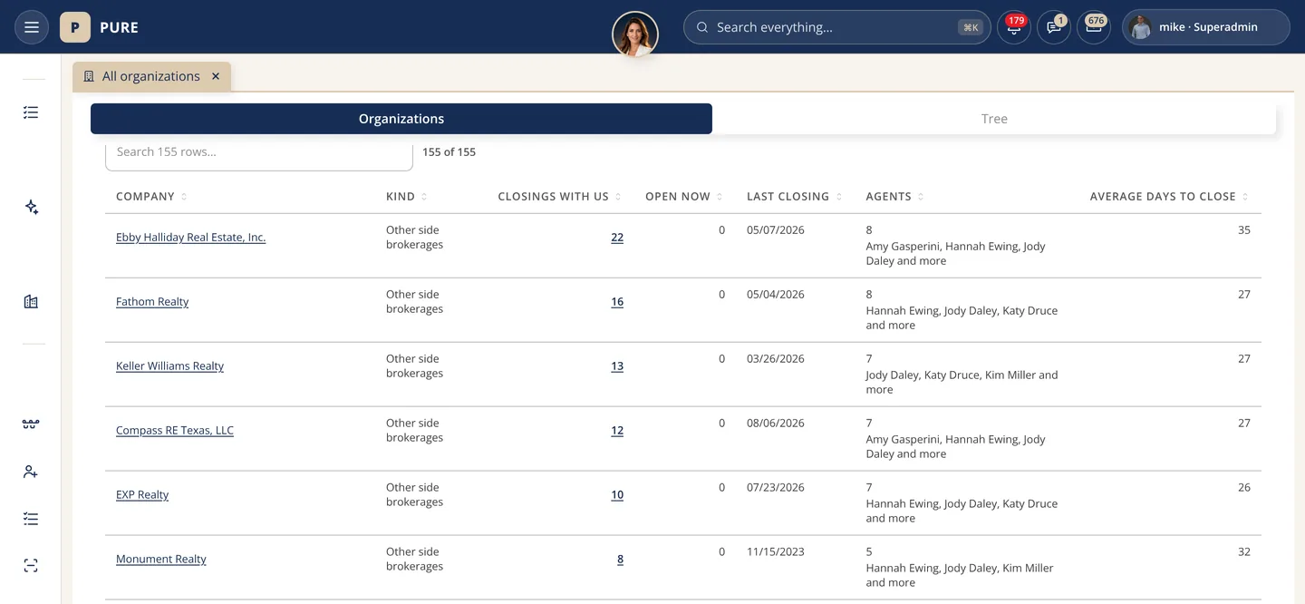Open the checklist icon above the sparkle icon
The height and width of the screenshot is (604, 1305).
pos(31,112)
